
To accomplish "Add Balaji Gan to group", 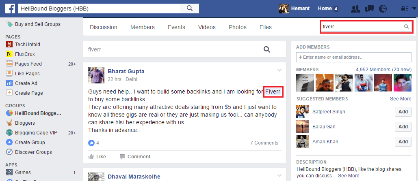I will tap(403, 126).
